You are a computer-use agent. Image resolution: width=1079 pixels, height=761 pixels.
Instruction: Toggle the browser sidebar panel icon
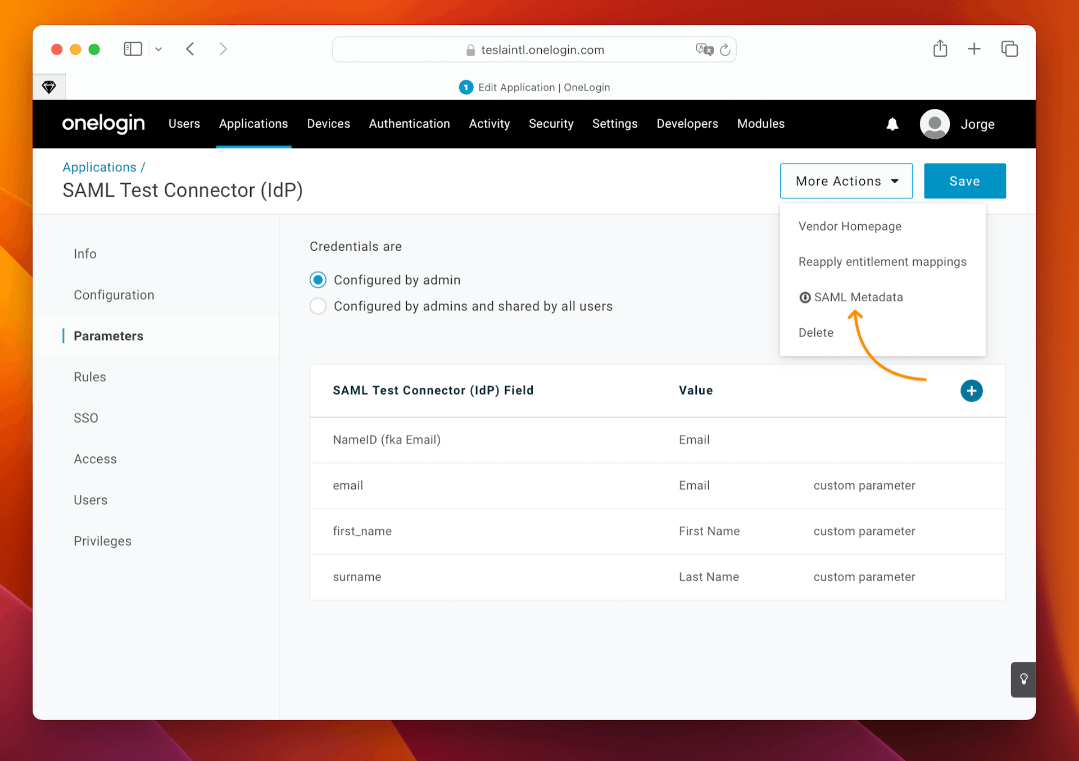(133, 49)
